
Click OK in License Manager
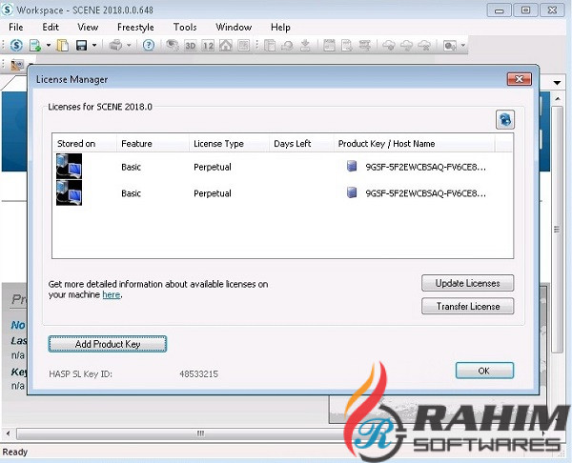pos(484,371)
